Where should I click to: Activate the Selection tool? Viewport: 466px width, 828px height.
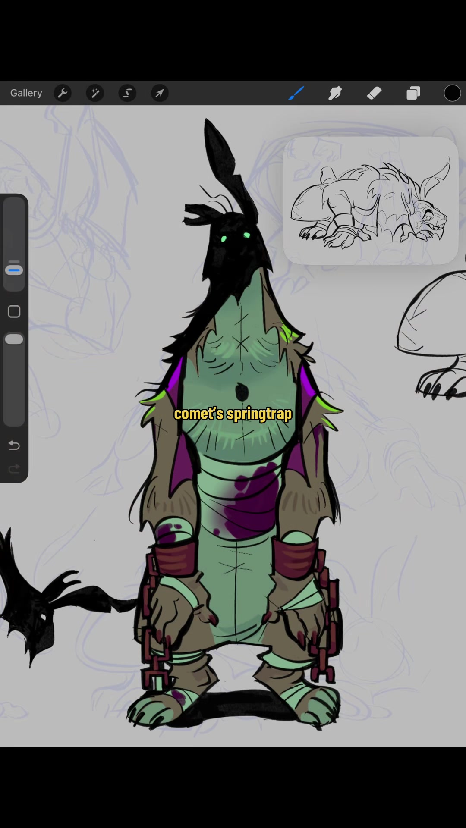tap(127, 93)
